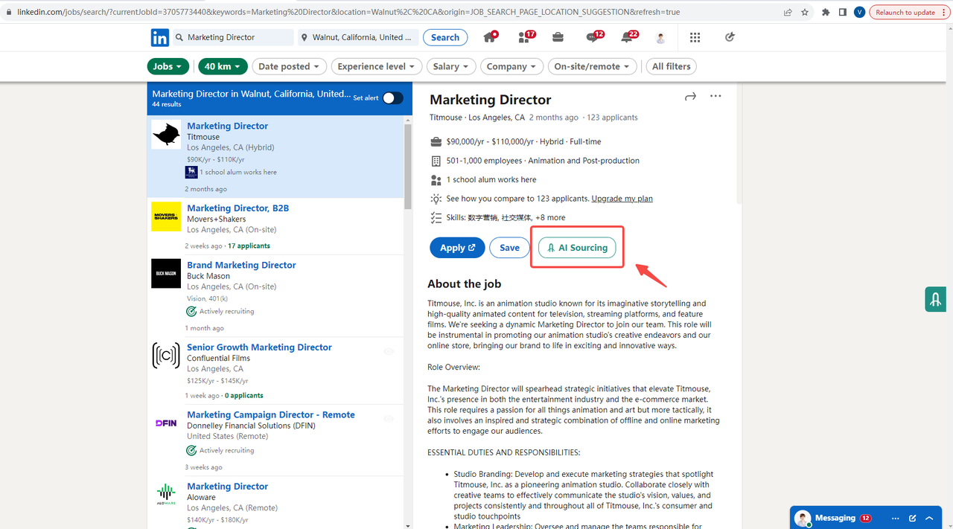Screen dimensions: 953x529
Task: Toggle the Set alert switch
Action: pyautogui.click(x=392, y=98)
